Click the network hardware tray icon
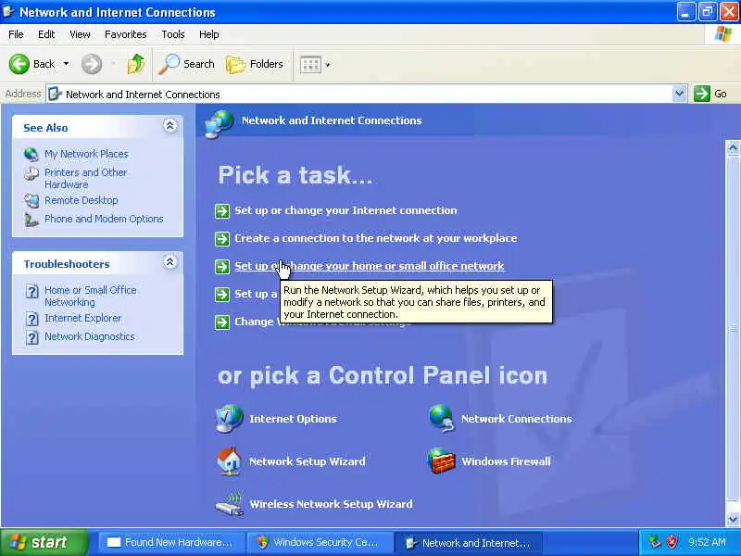741x556 pixels. (655, 542)
